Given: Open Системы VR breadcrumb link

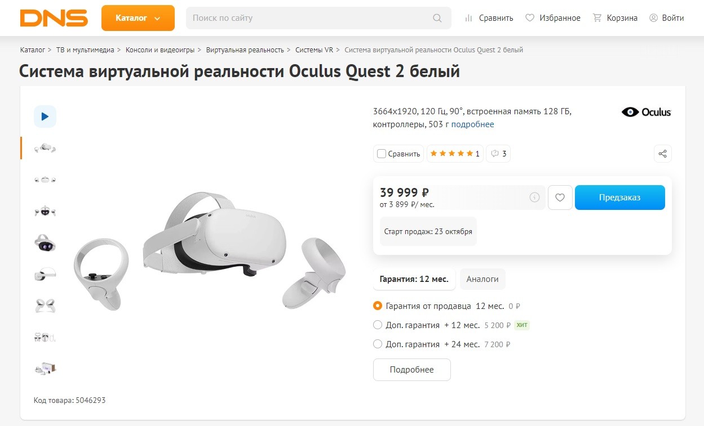Looking at the screenshot, I should 314,50.
